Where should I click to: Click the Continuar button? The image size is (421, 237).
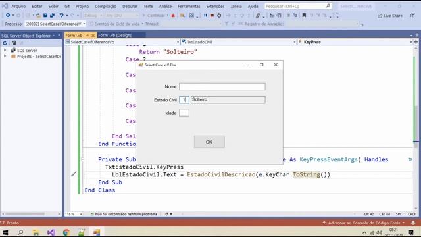pyautogui.click(x=153, y=16)
